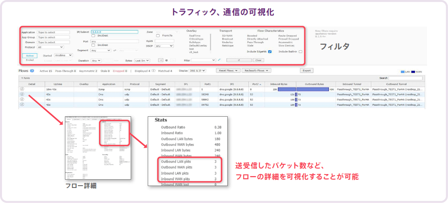Open the Segment Any dropdown
Screen dimensions: 448x203
point(100,51)
